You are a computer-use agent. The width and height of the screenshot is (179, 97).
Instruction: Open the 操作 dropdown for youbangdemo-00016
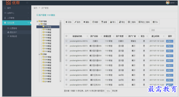point(170,41)
